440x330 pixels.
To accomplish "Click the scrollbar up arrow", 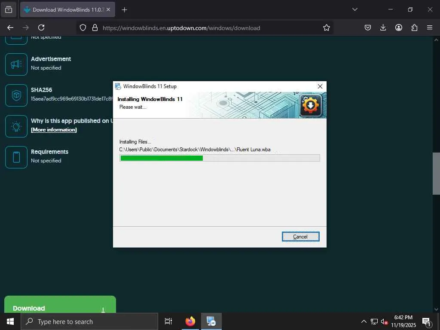I will [x=436, y=40].
